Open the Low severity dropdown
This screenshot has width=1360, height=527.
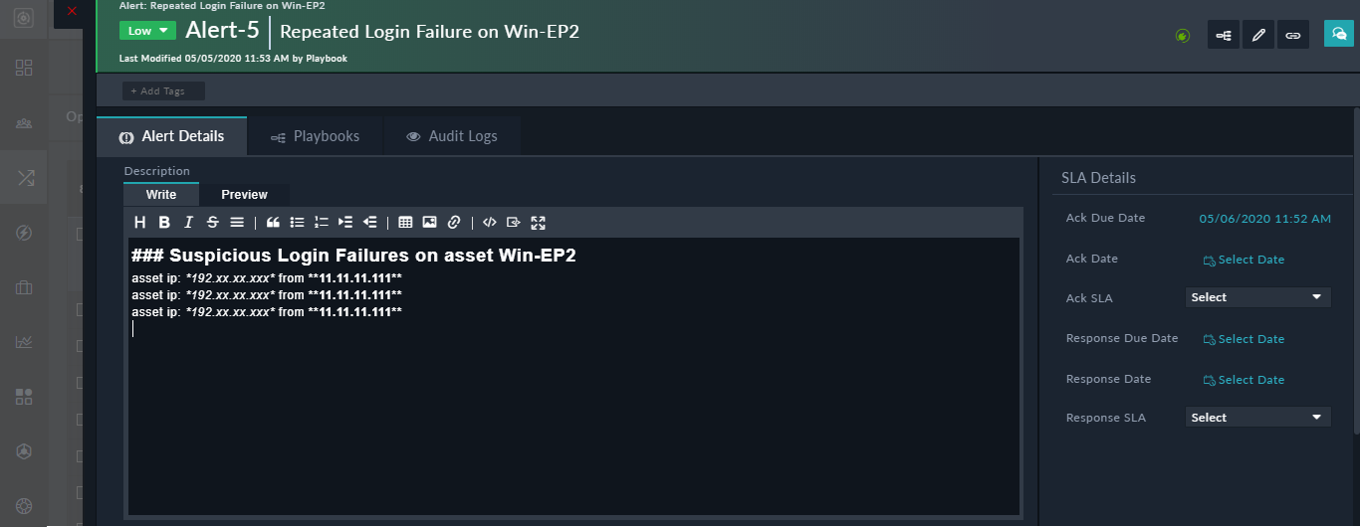coord(146,31)
